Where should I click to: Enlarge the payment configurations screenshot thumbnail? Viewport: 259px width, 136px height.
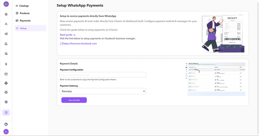(x=215, y=79)
